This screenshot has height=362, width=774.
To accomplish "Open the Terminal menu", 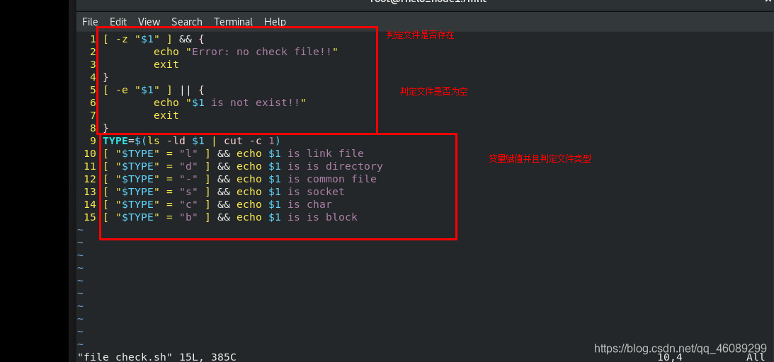I will [x=233, y=22].
